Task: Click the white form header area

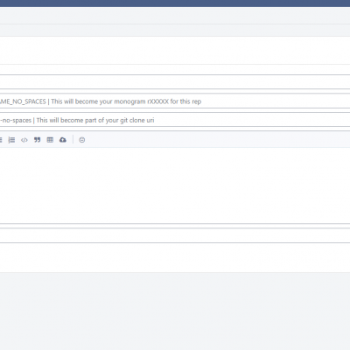Action: click(x=175, y=50)
